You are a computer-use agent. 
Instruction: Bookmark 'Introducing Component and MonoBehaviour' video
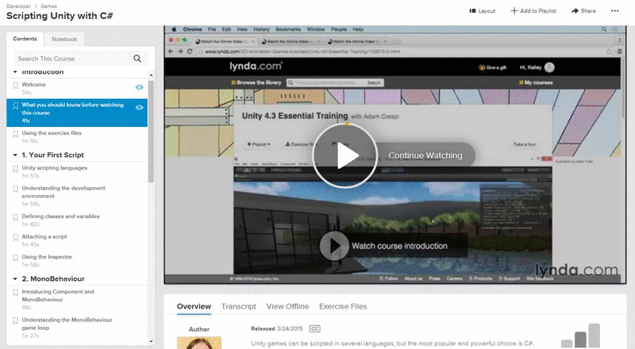click(x=15, y=293)
